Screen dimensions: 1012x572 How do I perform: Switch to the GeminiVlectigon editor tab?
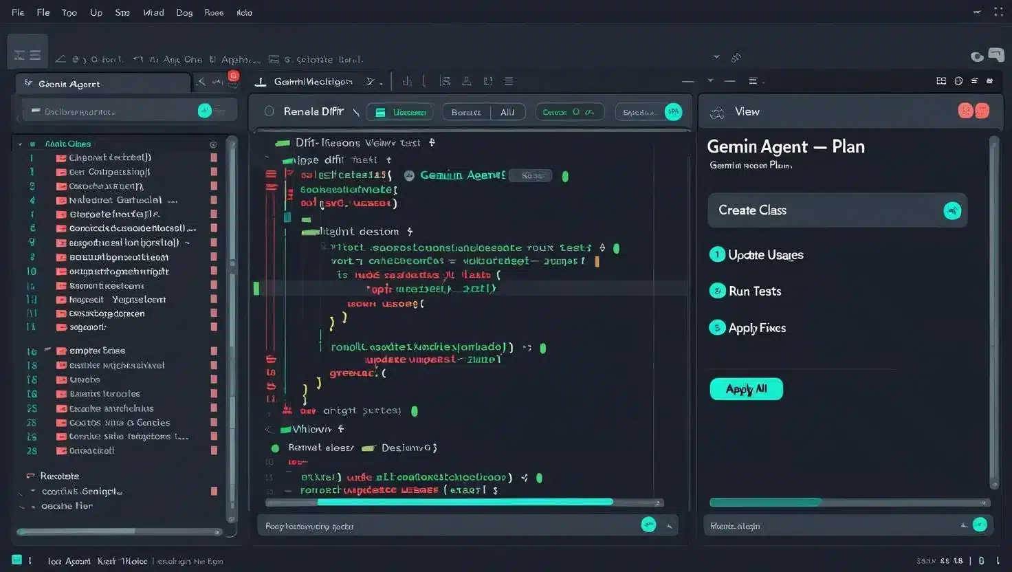click(x=313, y=82)
